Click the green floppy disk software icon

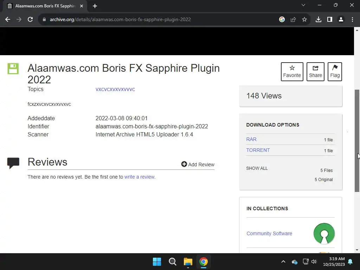[13, 69]
